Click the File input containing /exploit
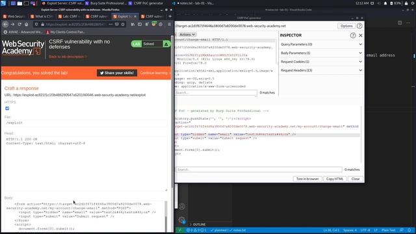Viewport: 416px width, 234px height. 86,123
